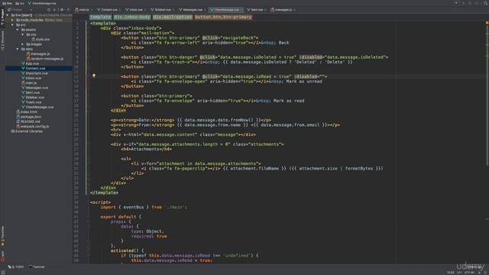Toggle the Favorites tool window side tab
Image resolution: width=489 pixels, height=275 pixels.
coord(2,236)
